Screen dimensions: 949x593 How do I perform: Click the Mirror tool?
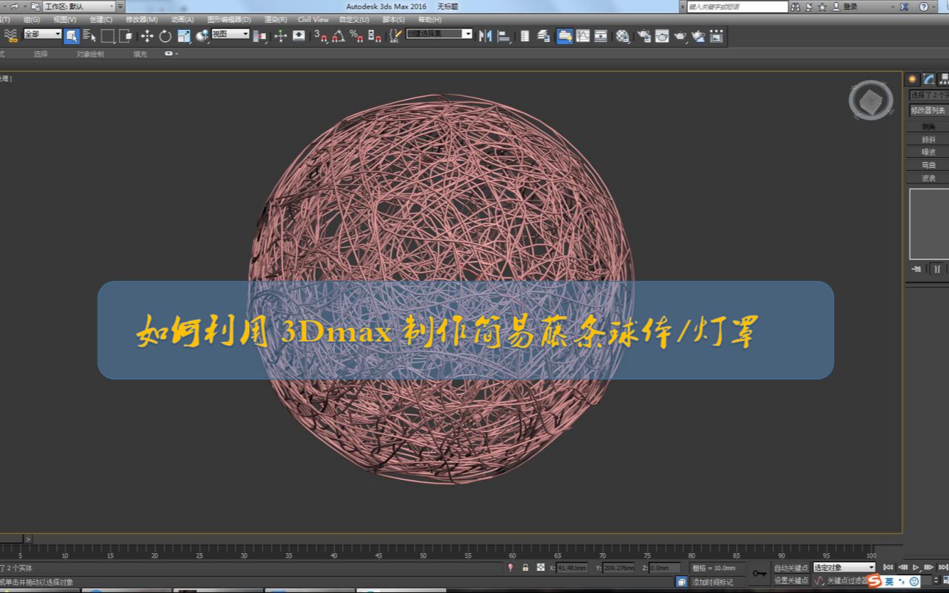tap(486, 36)
